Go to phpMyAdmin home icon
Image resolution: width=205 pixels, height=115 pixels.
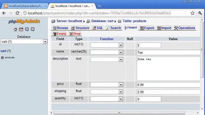click(15, 29)
